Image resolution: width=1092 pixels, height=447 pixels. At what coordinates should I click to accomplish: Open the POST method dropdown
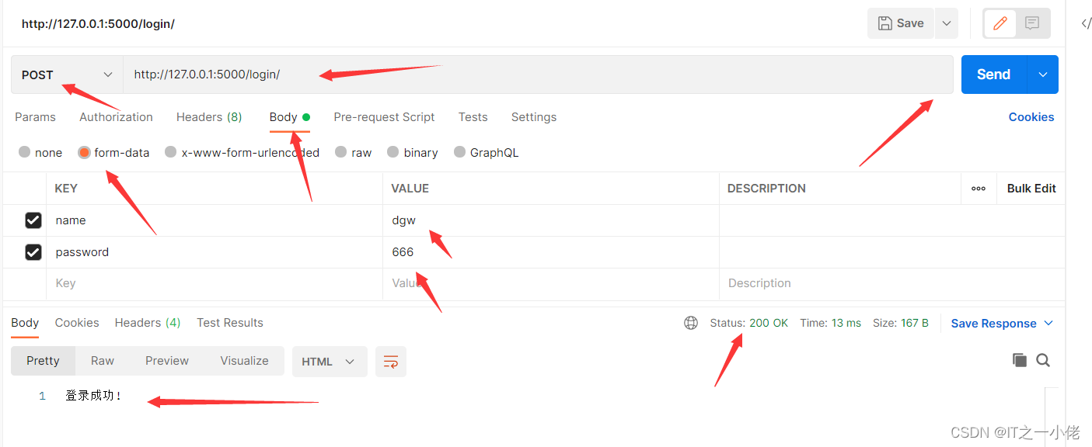click(67, 74)
